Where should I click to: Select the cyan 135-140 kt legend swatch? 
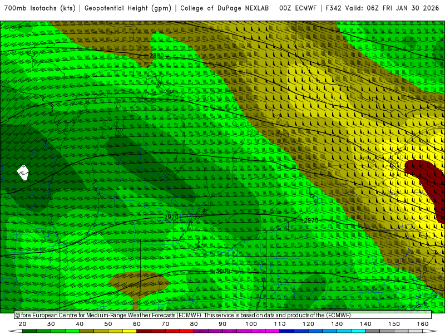[358, 331]
